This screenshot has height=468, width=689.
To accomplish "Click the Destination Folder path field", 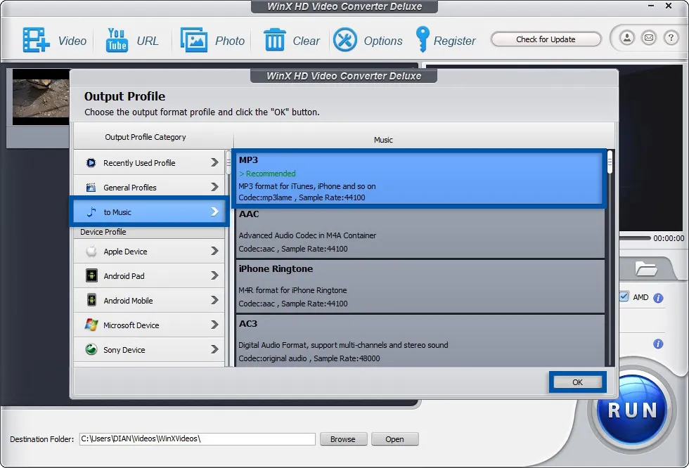I will tap(197, 439).
